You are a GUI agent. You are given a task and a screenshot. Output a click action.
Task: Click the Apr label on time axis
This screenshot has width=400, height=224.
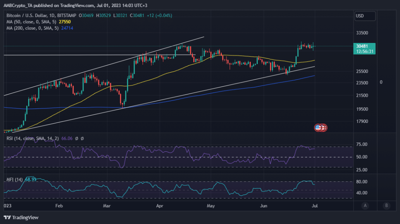(x=159, y=205)
